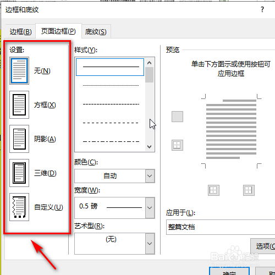Confirm with the 确定 button

(x=229, y=271)
